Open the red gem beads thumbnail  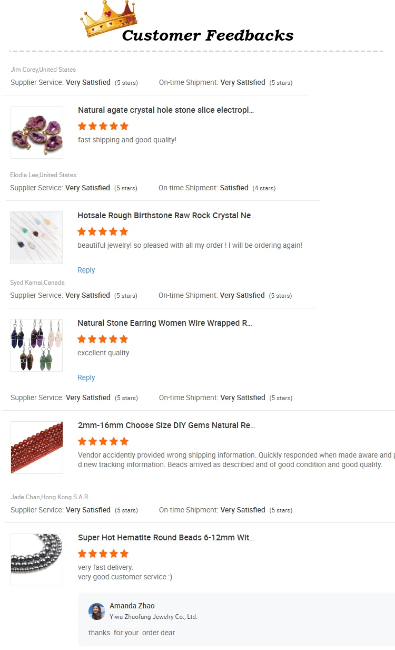(37, 448)
